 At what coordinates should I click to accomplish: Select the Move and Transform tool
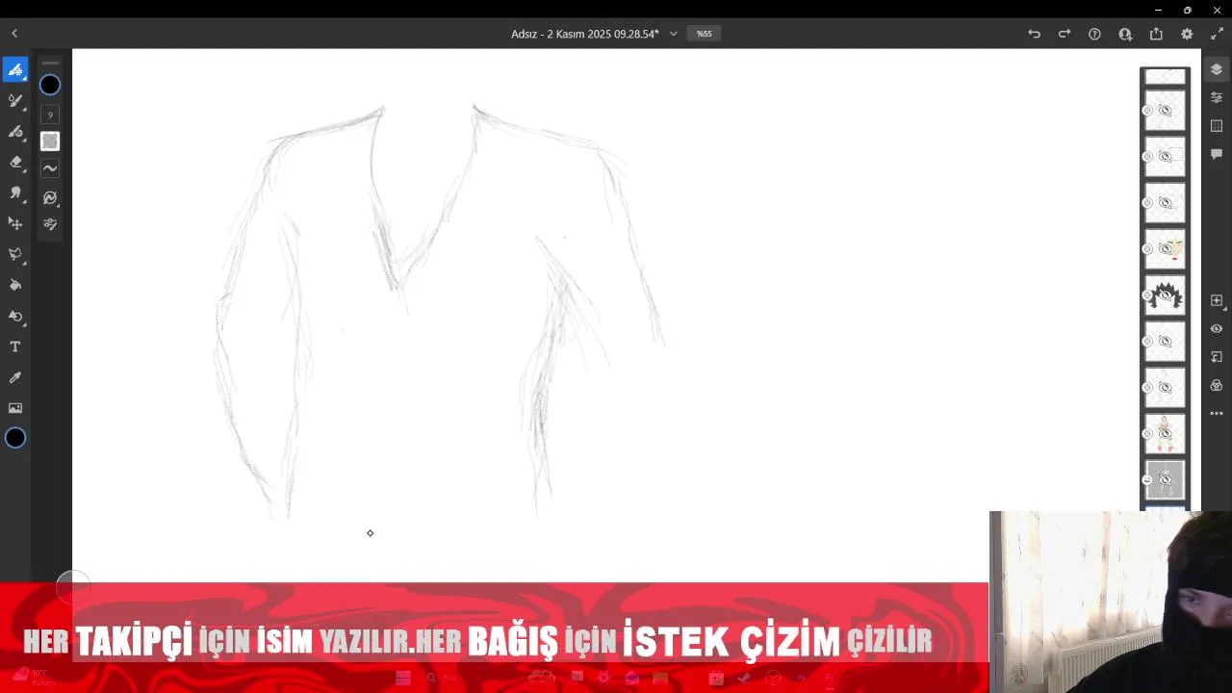point(15,223)
